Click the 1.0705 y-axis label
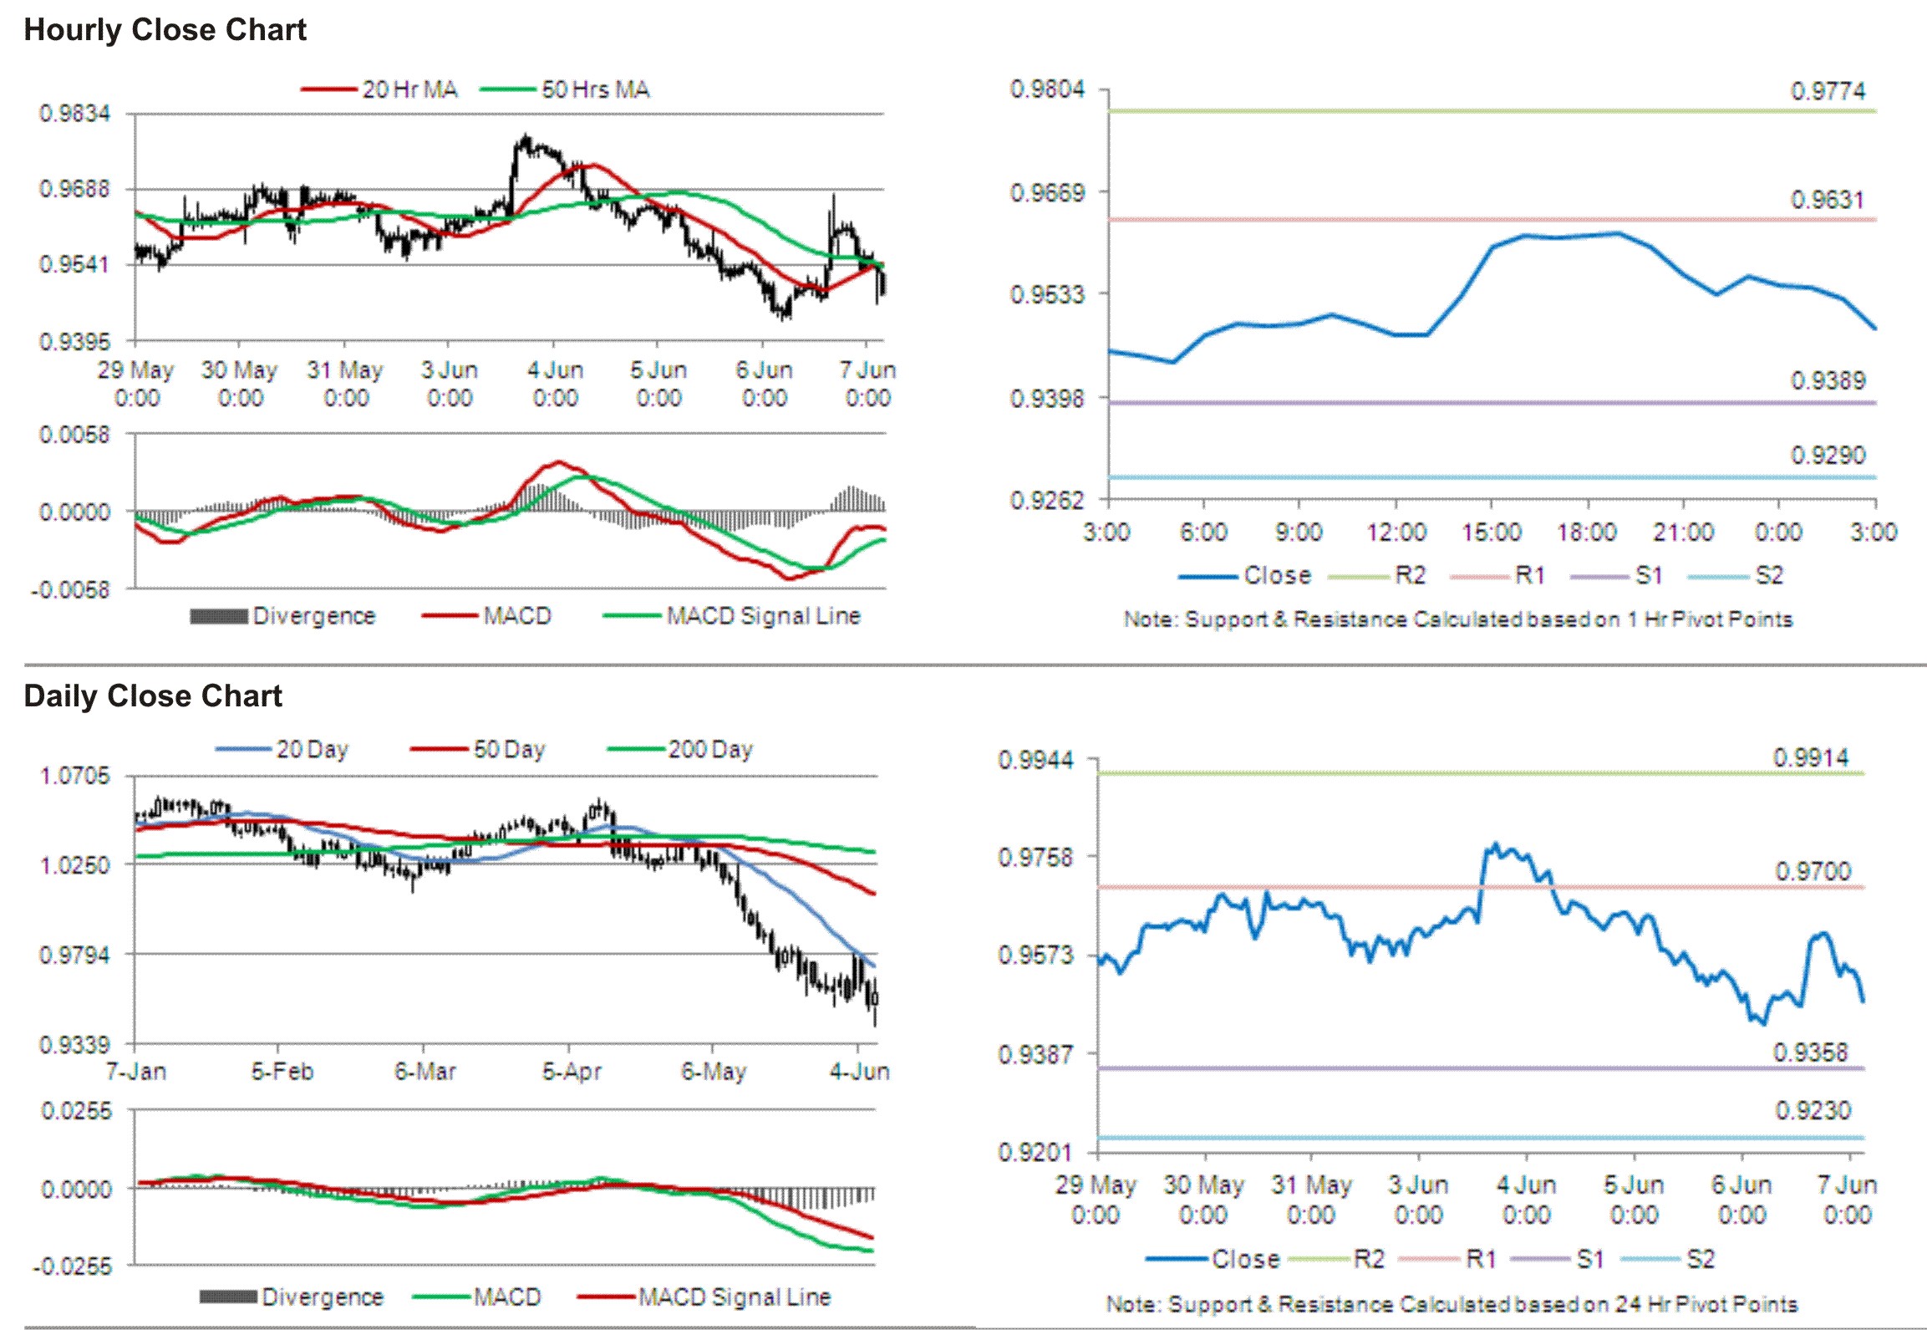The width and height of the screenshot is (1927, 1330). (75, 777)
